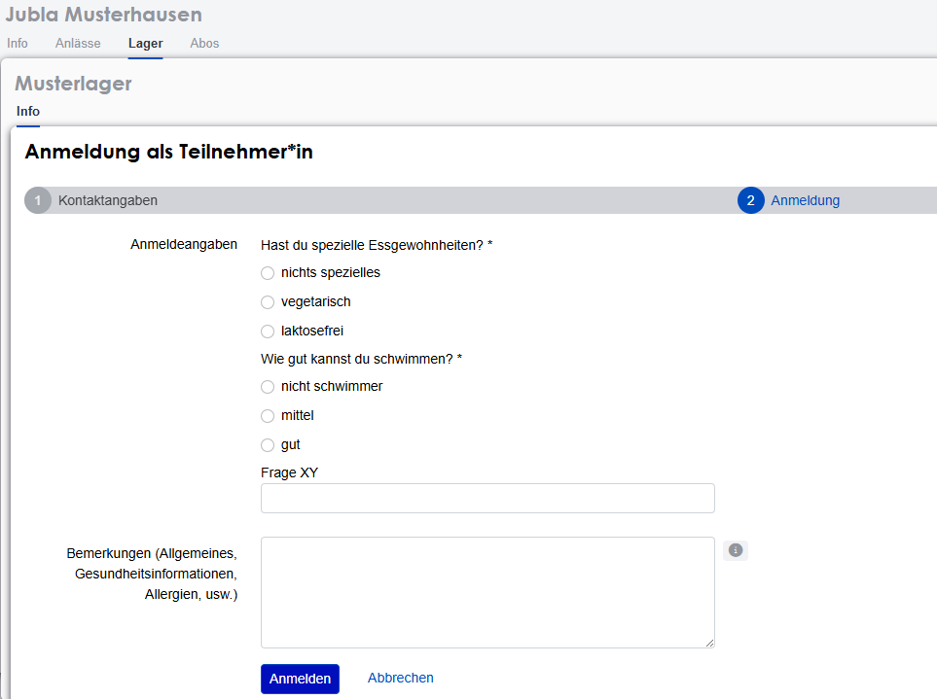Pick 'nicht schwimmer' swimming option

click(x=268, y=387)
